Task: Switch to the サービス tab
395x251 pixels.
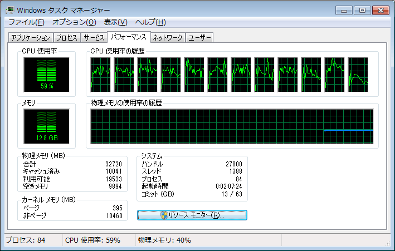Action: tap(94, 38)
